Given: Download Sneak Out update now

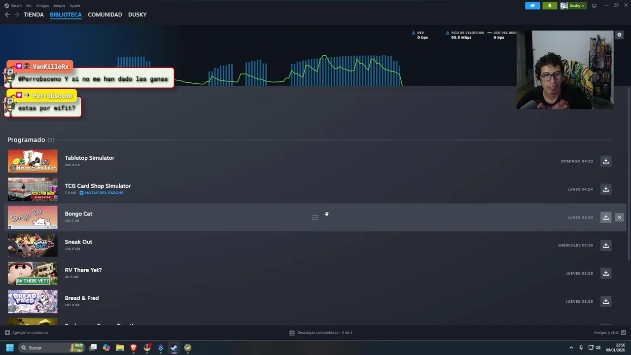Looking at the screenshot, I should (x=606, y=245).
